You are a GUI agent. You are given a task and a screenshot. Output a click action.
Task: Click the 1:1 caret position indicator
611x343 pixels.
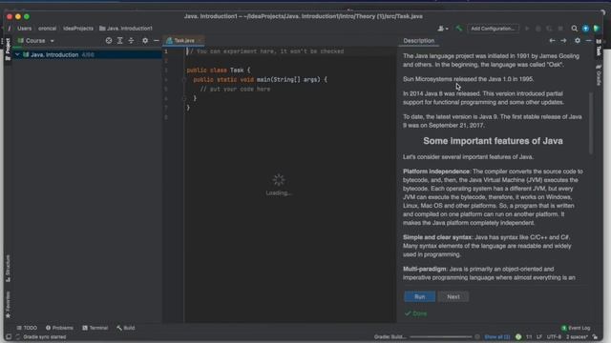[529, 336]
